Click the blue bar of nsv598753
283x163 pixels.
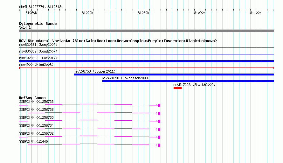pos(174,74)
